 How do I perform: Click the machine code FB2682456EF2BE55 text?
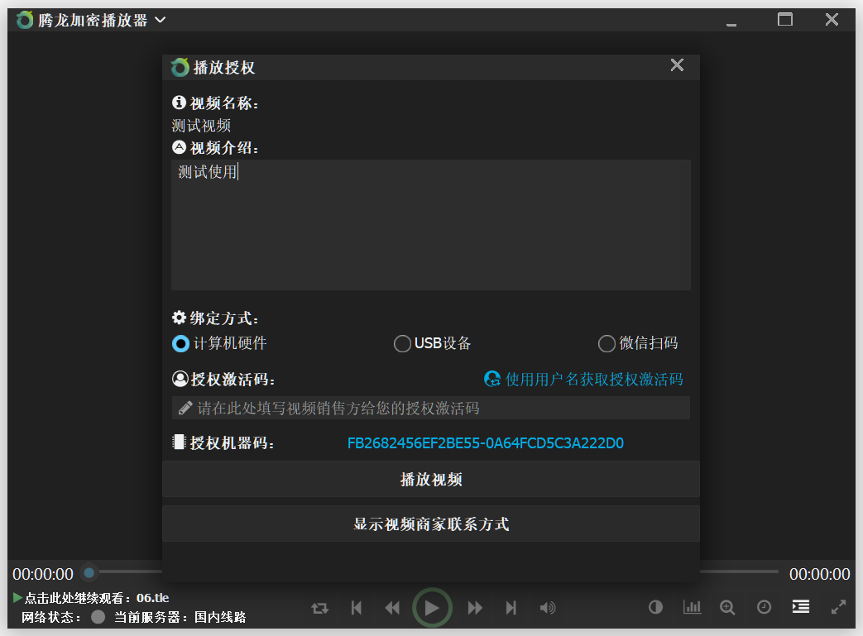point(486,443)
